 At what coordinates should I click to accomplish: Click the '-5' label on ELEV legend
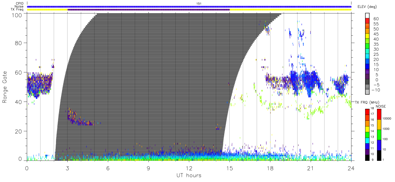(x=377, y=85)
